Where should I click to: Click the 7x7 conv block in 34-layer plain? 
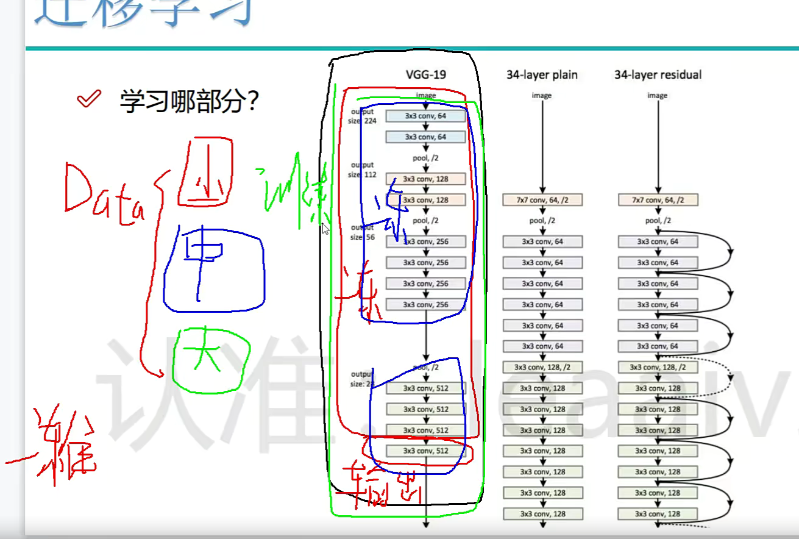[542, 200]
